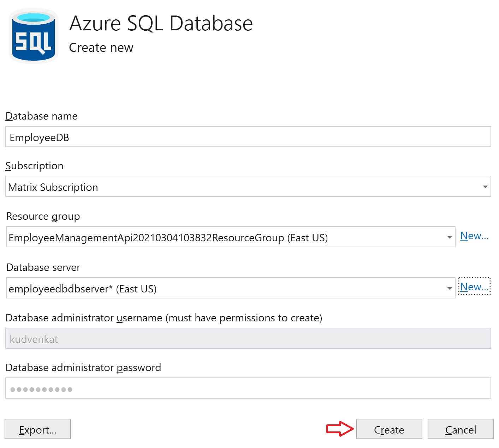The width and height of the screenshot is (499, 448).
Task: Open the Subscription dropdown
Action: [x=248, y=186]
